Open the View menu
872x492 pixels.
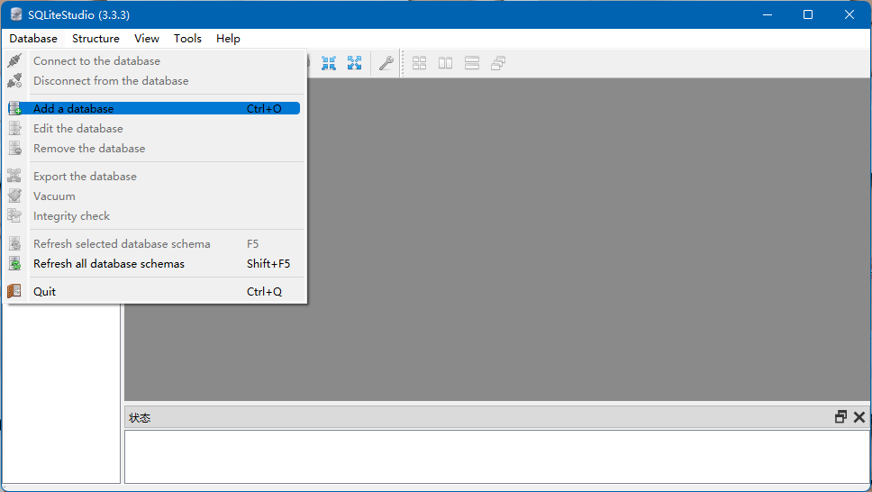147,39
